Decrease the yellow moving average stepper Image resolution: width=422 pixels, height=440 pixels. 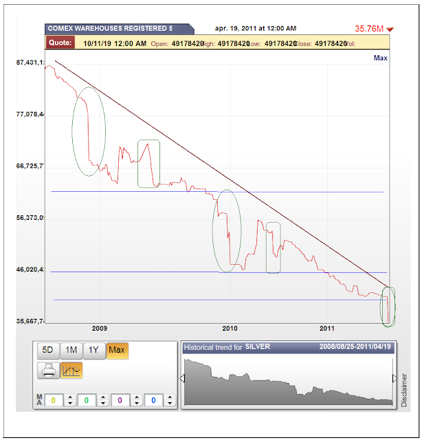(x=70, y=404)
